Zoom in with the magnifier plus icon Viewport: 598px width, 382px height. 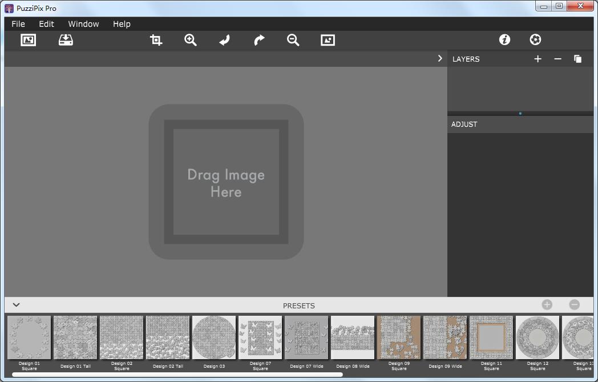tap(191, 40)
